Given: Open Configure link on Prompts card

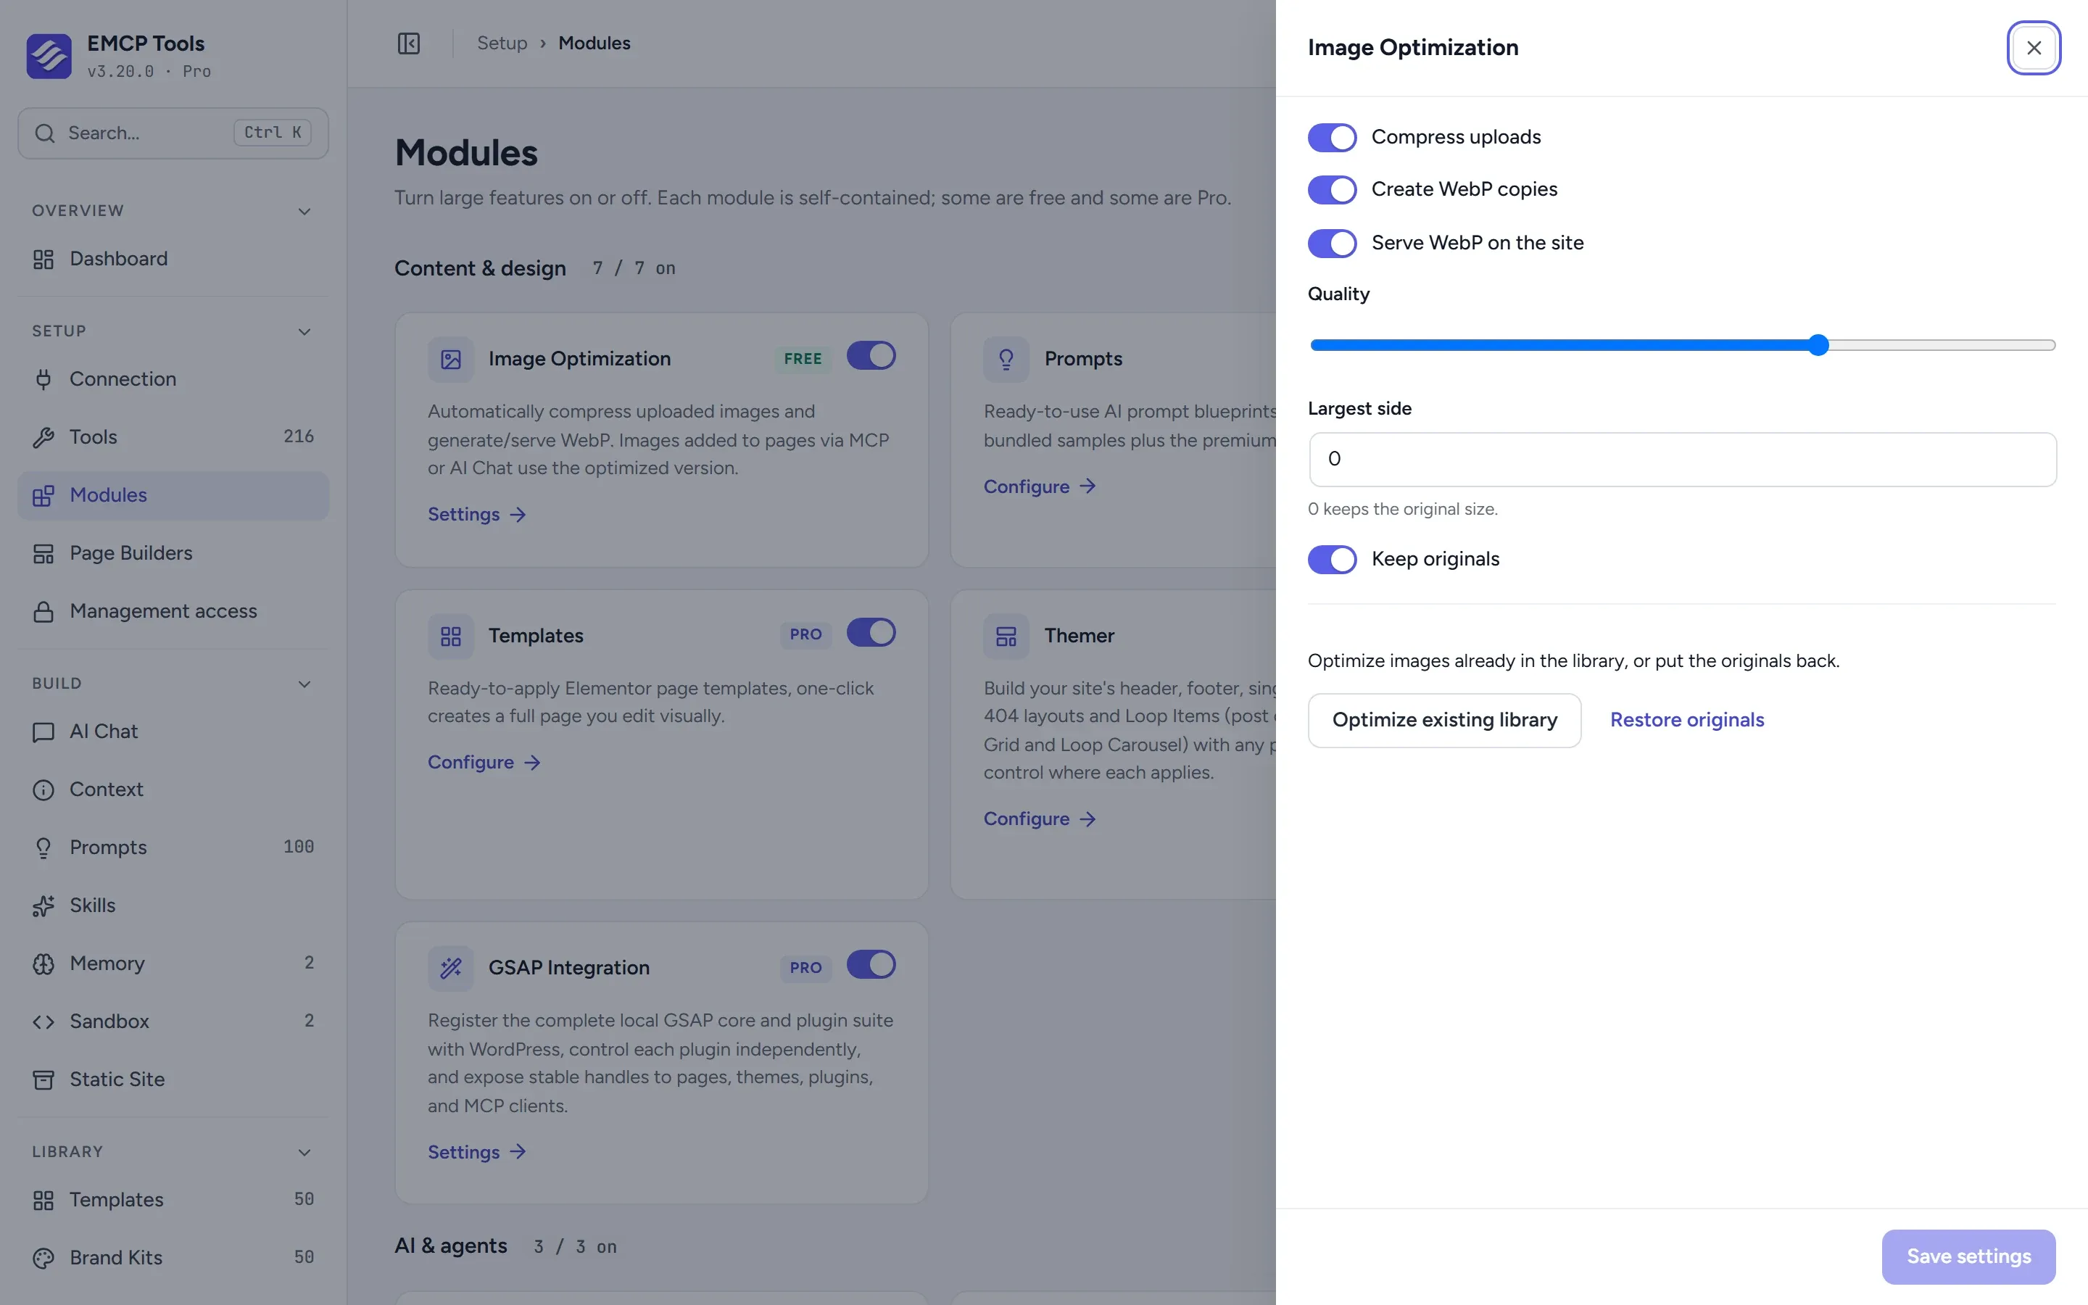Looking at the screenshot, I should [x=1040, y=486].
